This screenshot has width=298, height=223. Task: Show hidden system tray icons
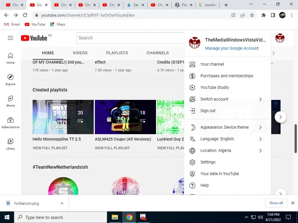246,217
